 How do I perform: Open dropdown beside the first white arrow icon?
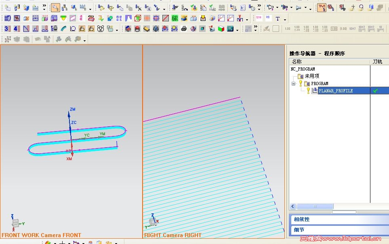277,8
